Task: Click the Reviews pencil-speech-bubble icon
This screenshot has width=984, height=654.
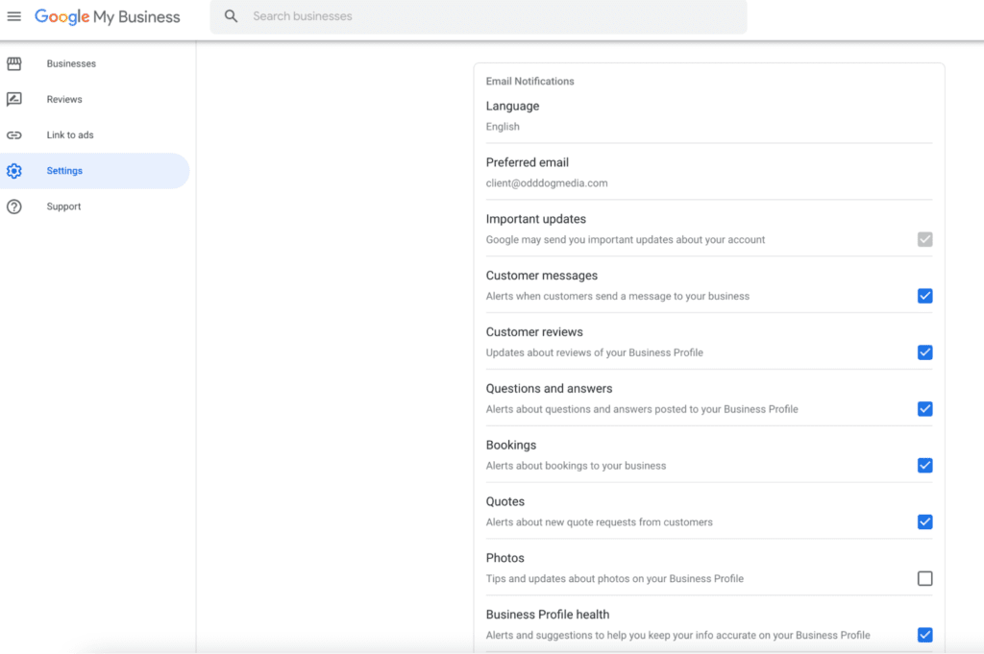Action: pos(14,99)
